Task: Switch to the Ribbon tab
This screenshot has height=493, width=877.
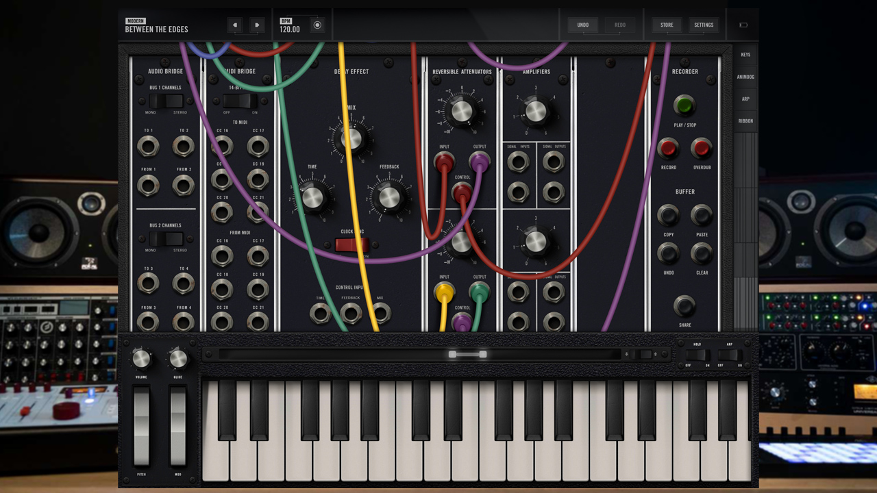Action: click(745, 121)
